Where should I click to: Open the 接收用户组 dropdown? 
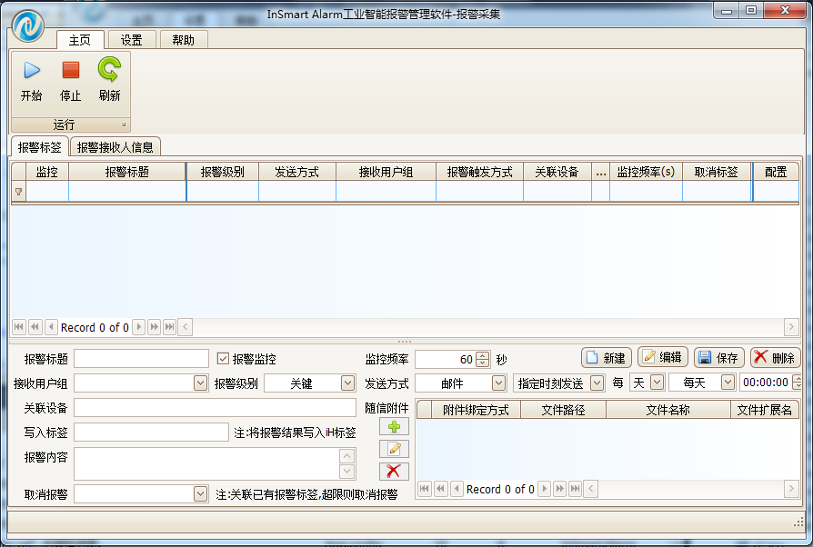201,383
